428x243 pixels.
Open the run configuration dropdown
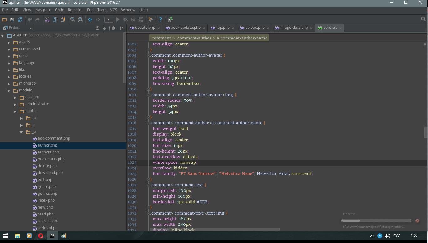109,19
